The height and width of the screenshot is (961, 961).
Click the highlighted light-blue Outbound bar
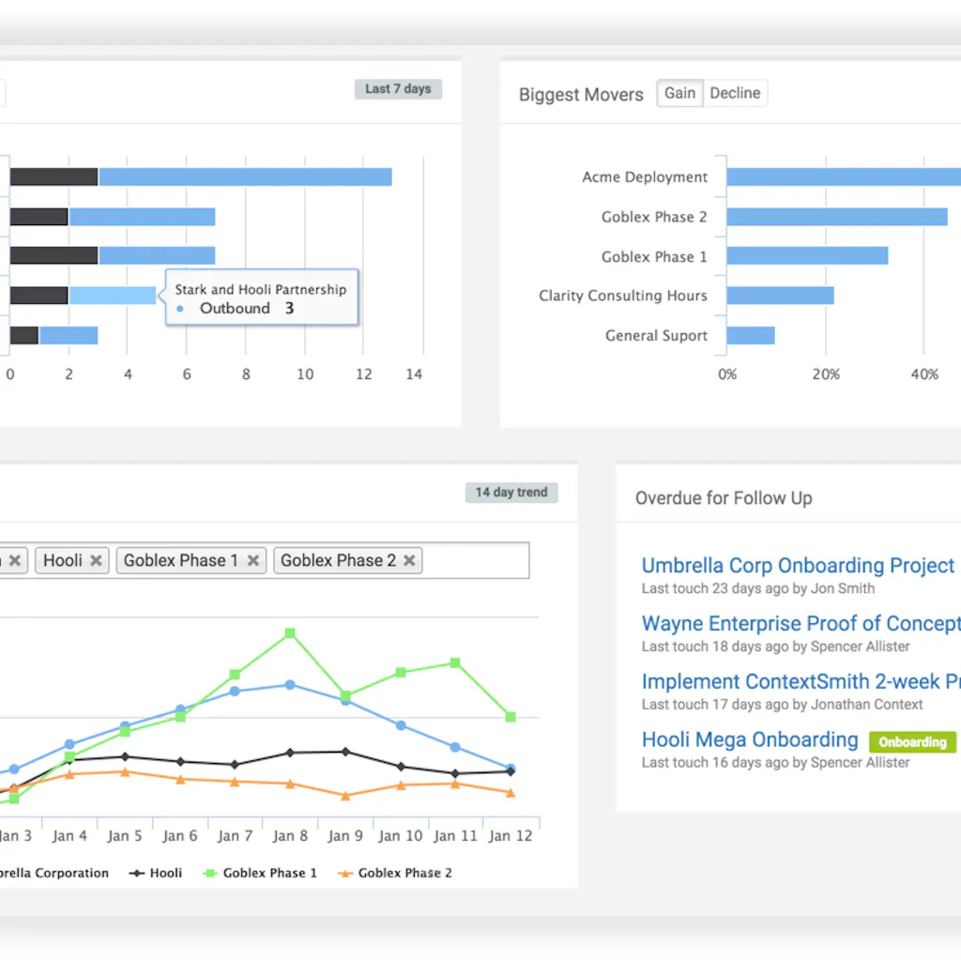[x=113, y=296]
